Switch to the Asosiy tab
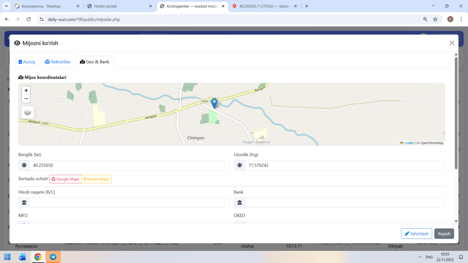 point(27,62)
